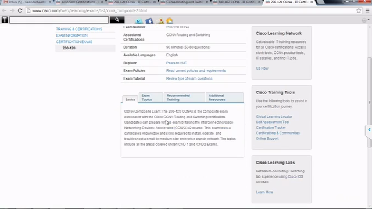Click Go Now in Cisco Learning Network
The height and width of the screenshot is (209, 372).
click(x=262, y=69)
